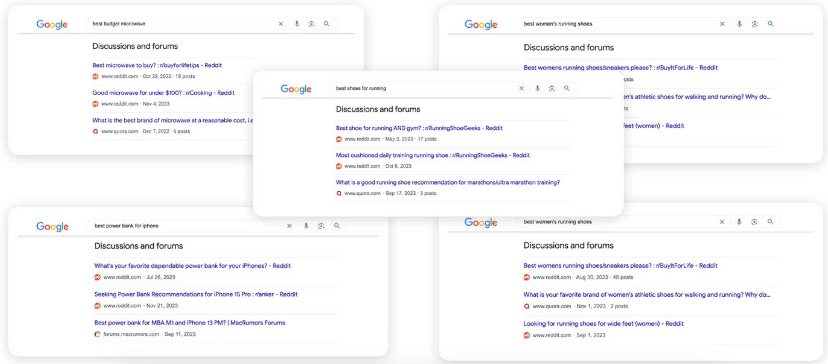Click search magnifier in bottom women's running shoes card
This screenshot has width=828, height=364.
tap(770, 222)
